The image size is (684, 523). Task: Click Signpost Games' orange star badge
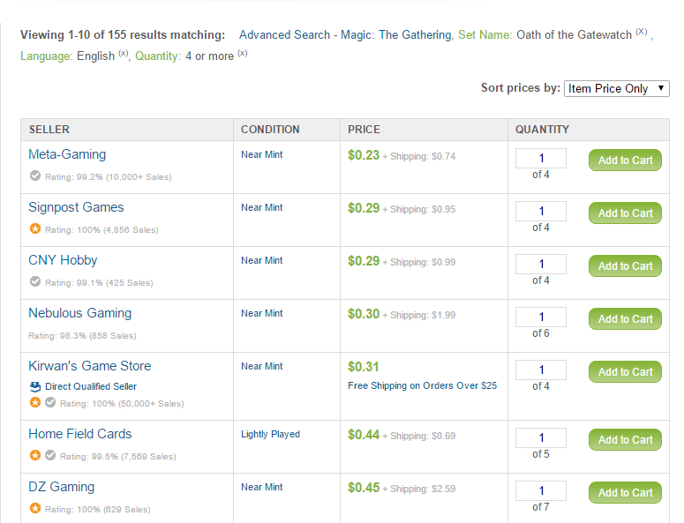tap(34, 229)
